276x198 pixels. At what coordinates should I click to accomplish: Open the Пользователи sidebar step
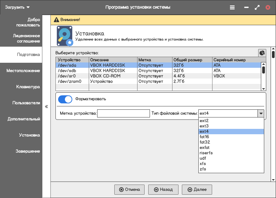tap(26, 103)
